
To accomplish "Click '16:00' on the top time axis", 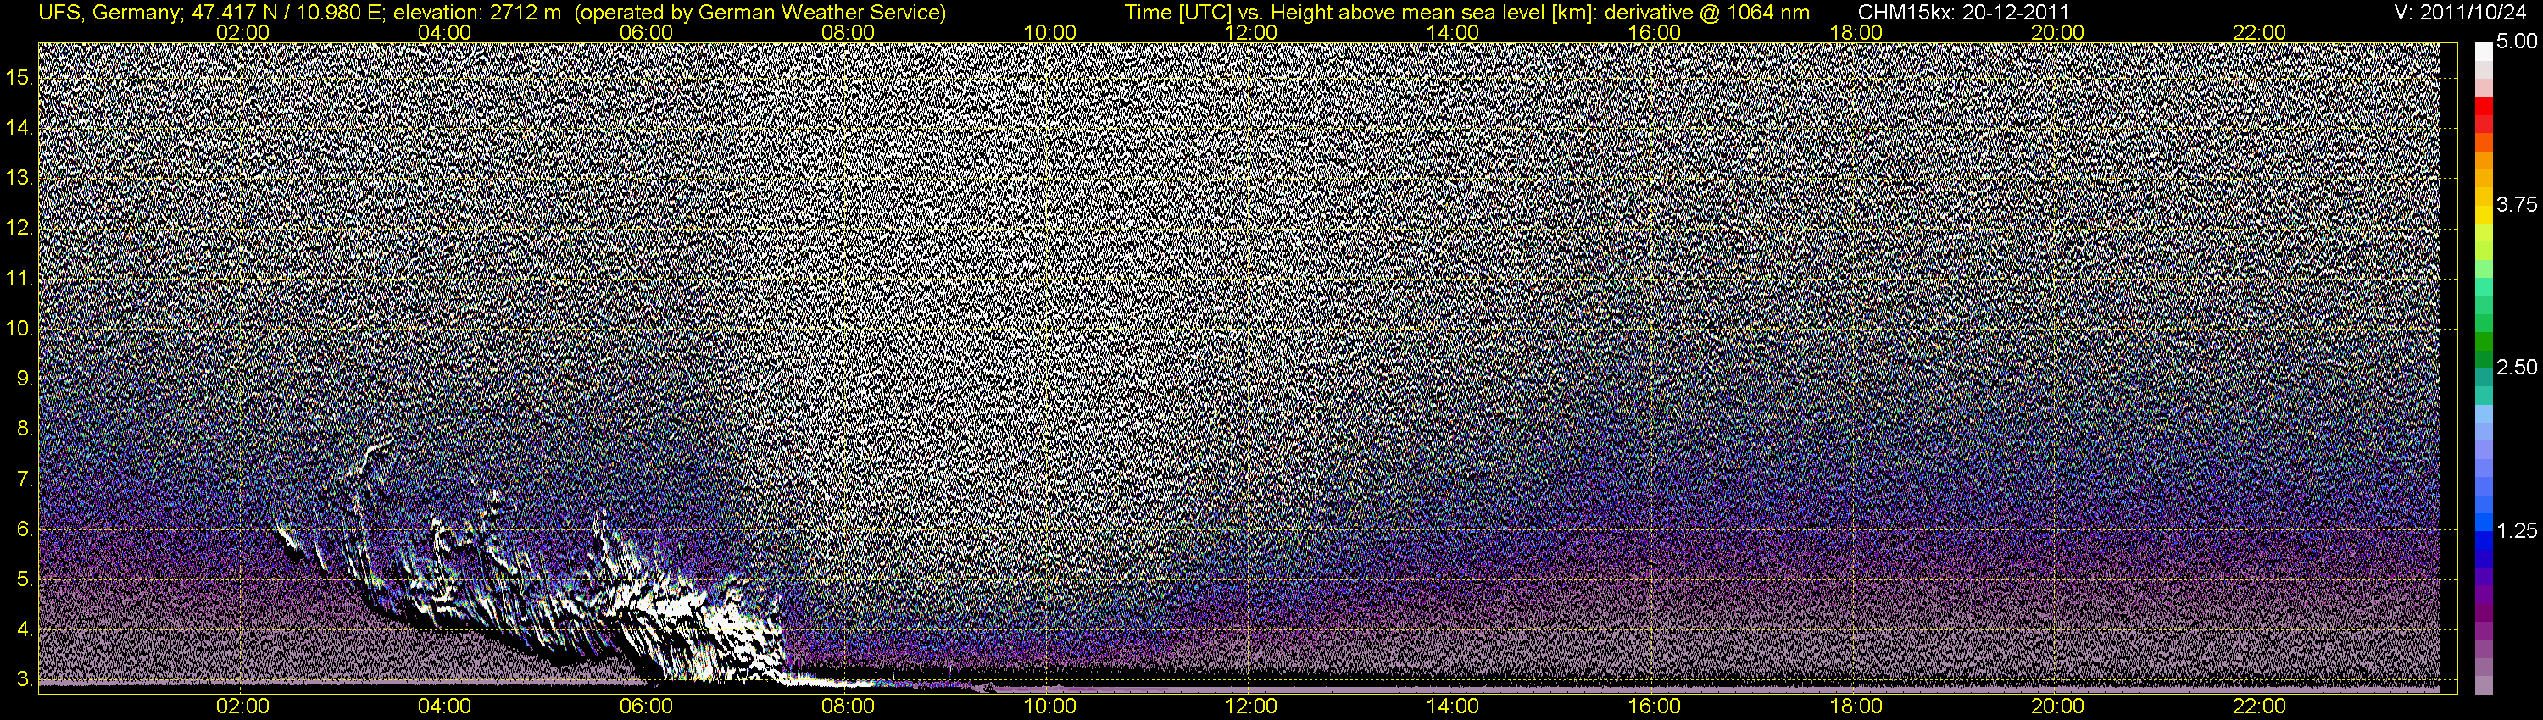I will point(1655,32).
